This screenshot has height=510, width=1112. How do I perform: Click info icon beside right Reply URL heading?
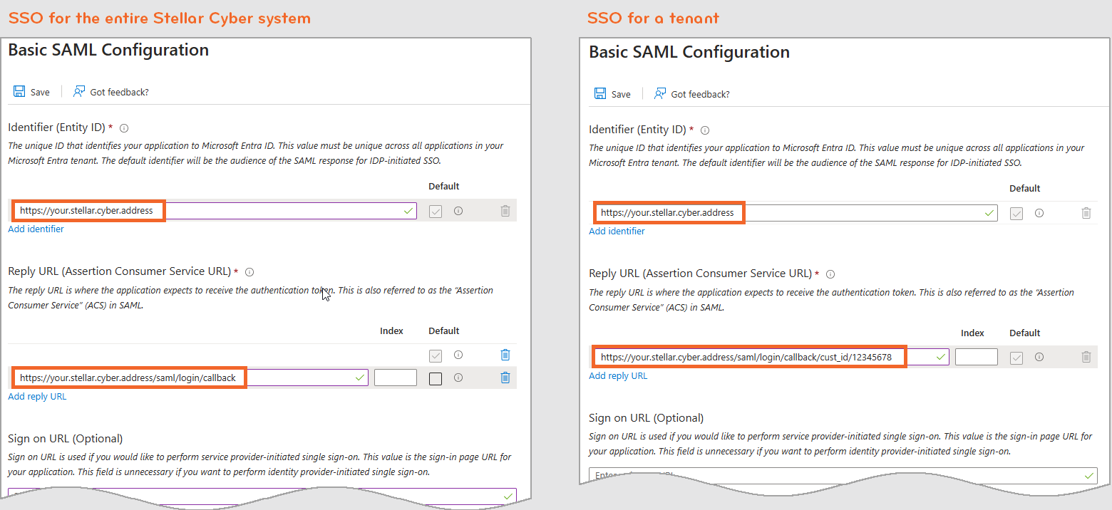(830, 274)
